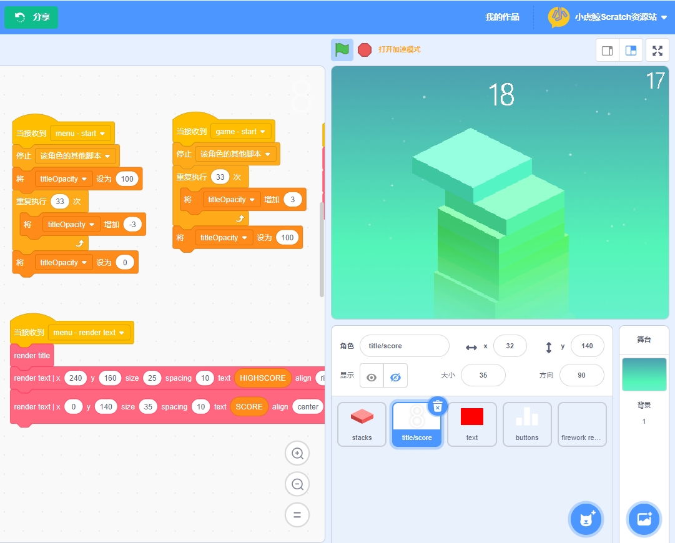
Task: Hide the sprite with crossed-eye icon
Action: tap(395, 378)
